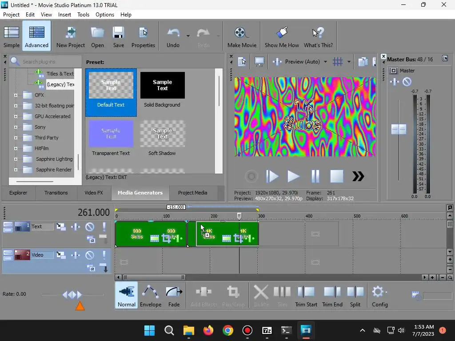
Task: Expand the Sony plug-ins folder
Action: click(16, 127)
